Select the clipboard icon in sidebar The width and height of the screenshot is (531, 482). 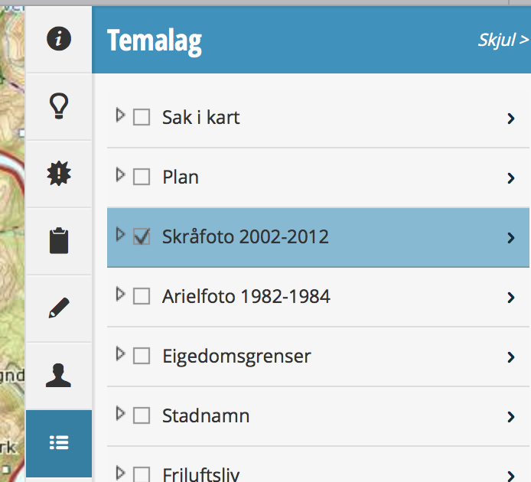(x=59, y=241)
